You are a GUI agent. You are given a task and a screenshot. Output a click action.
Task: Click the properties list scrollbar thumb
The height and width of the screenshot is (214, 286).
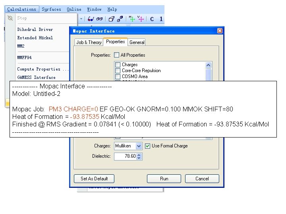pos(208,75)
